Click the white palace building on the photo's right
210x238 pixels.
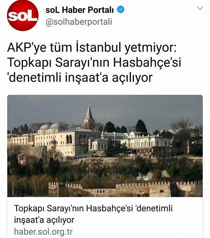(148, 141)
